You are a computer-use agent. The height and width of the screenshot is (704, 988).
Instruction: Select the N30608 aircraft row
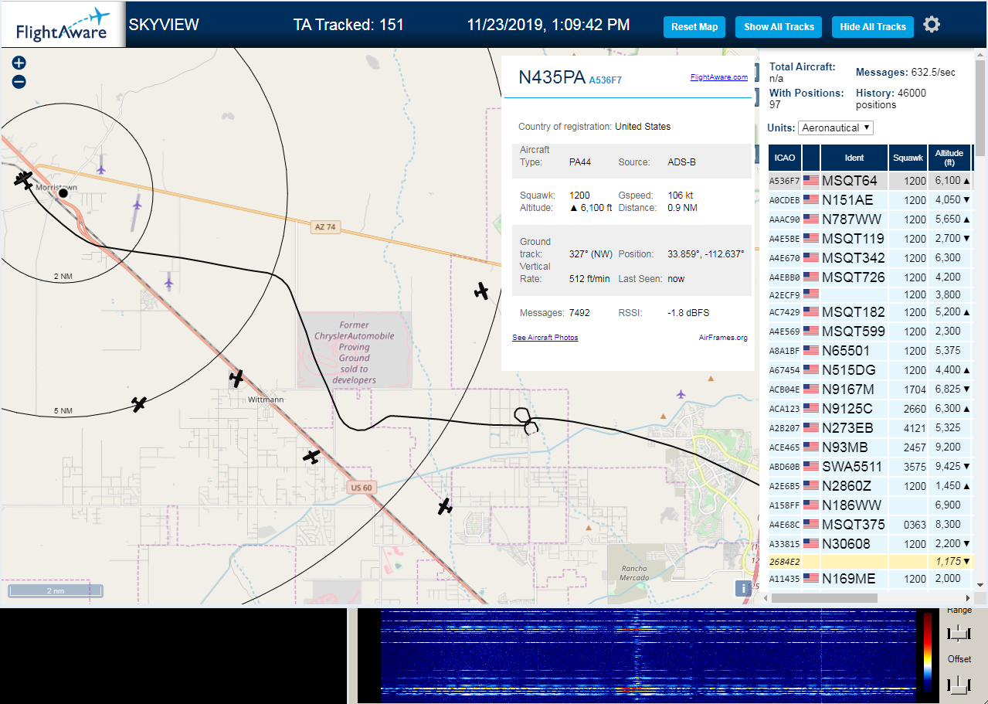pyautogui.click(x=870, y=544)
